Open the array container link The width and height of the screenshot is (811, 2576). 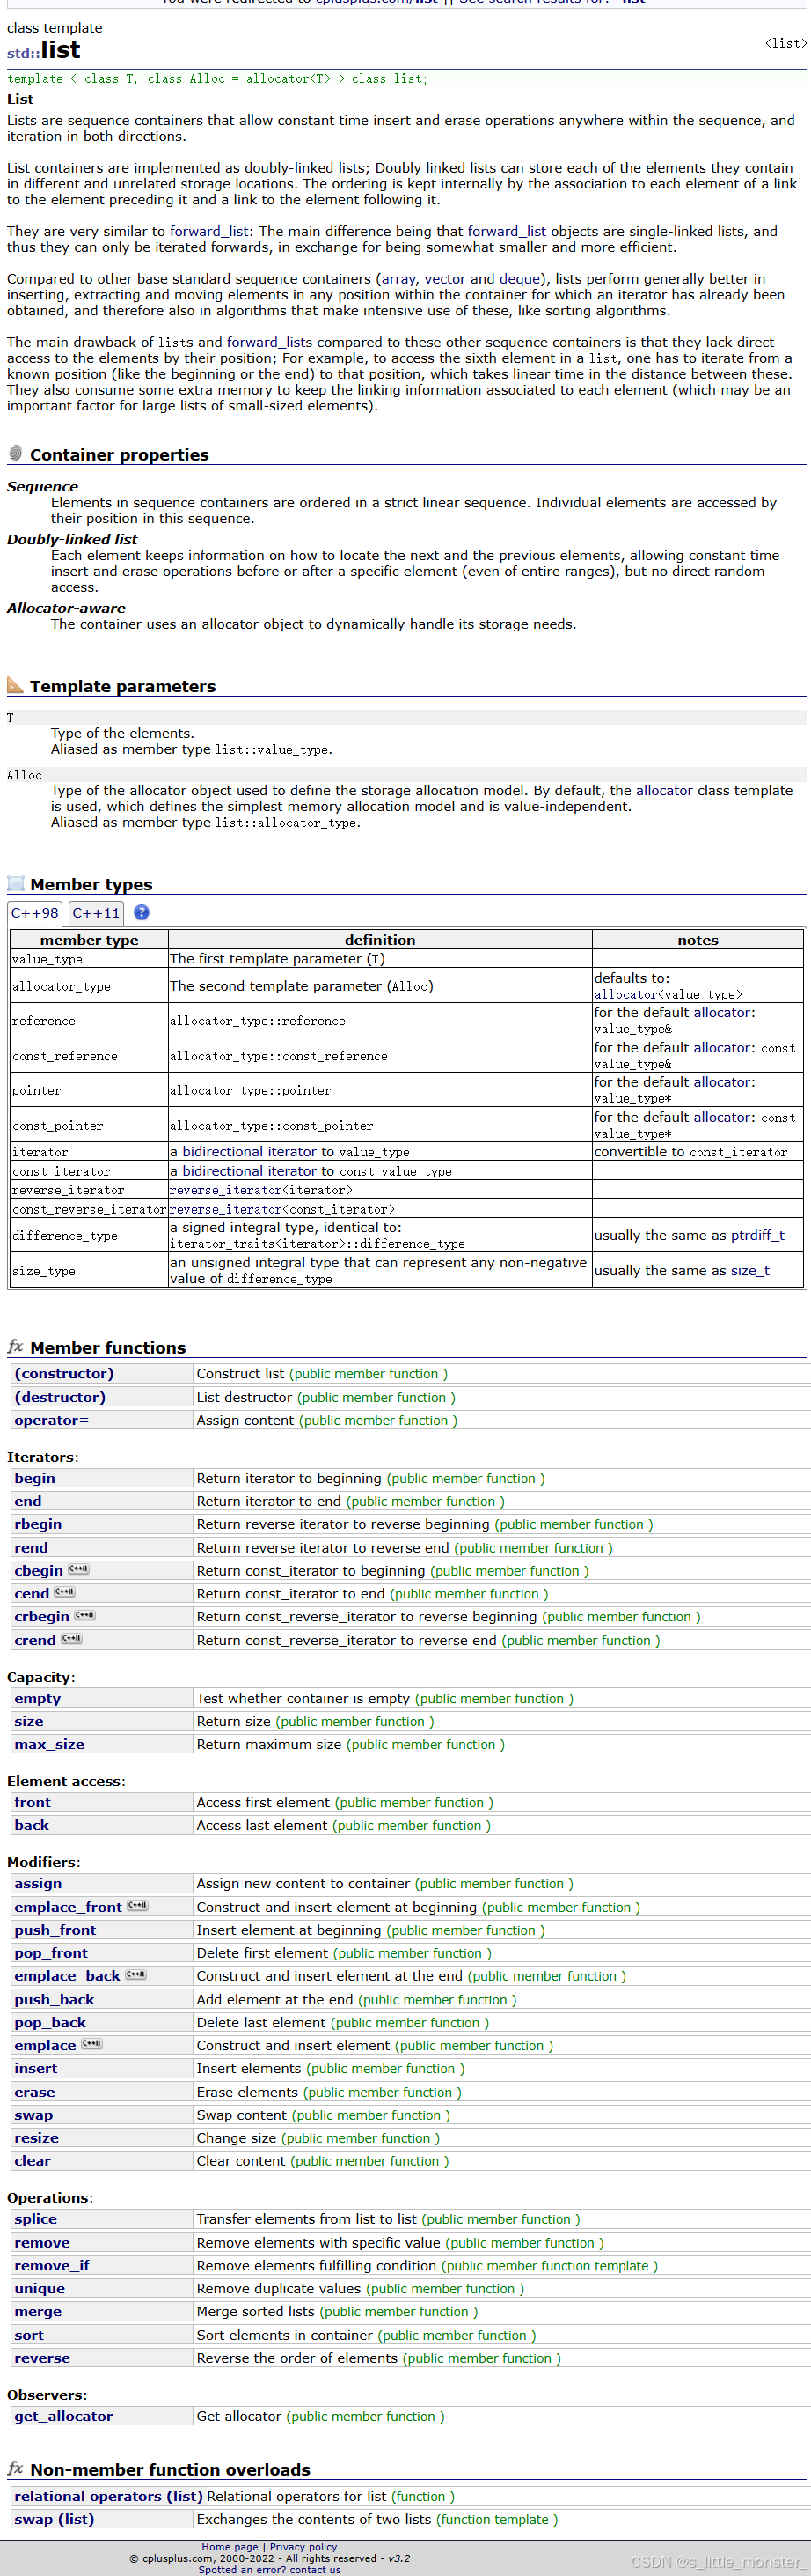point(399,279)
